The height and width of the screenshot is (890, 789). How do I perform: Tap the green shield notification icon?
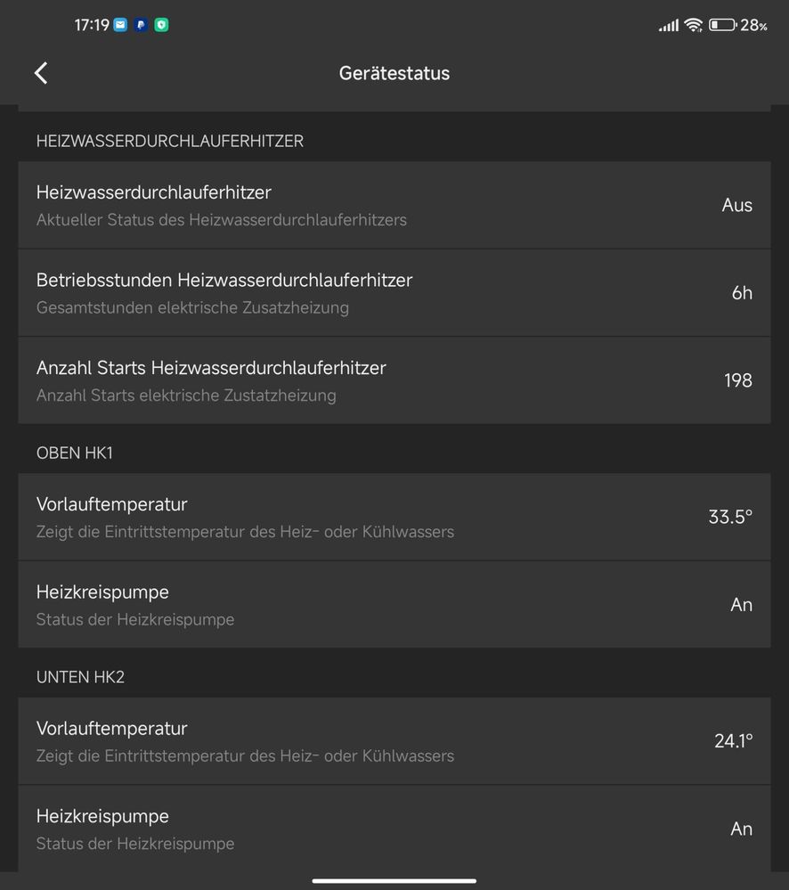(x=162, y=25)
